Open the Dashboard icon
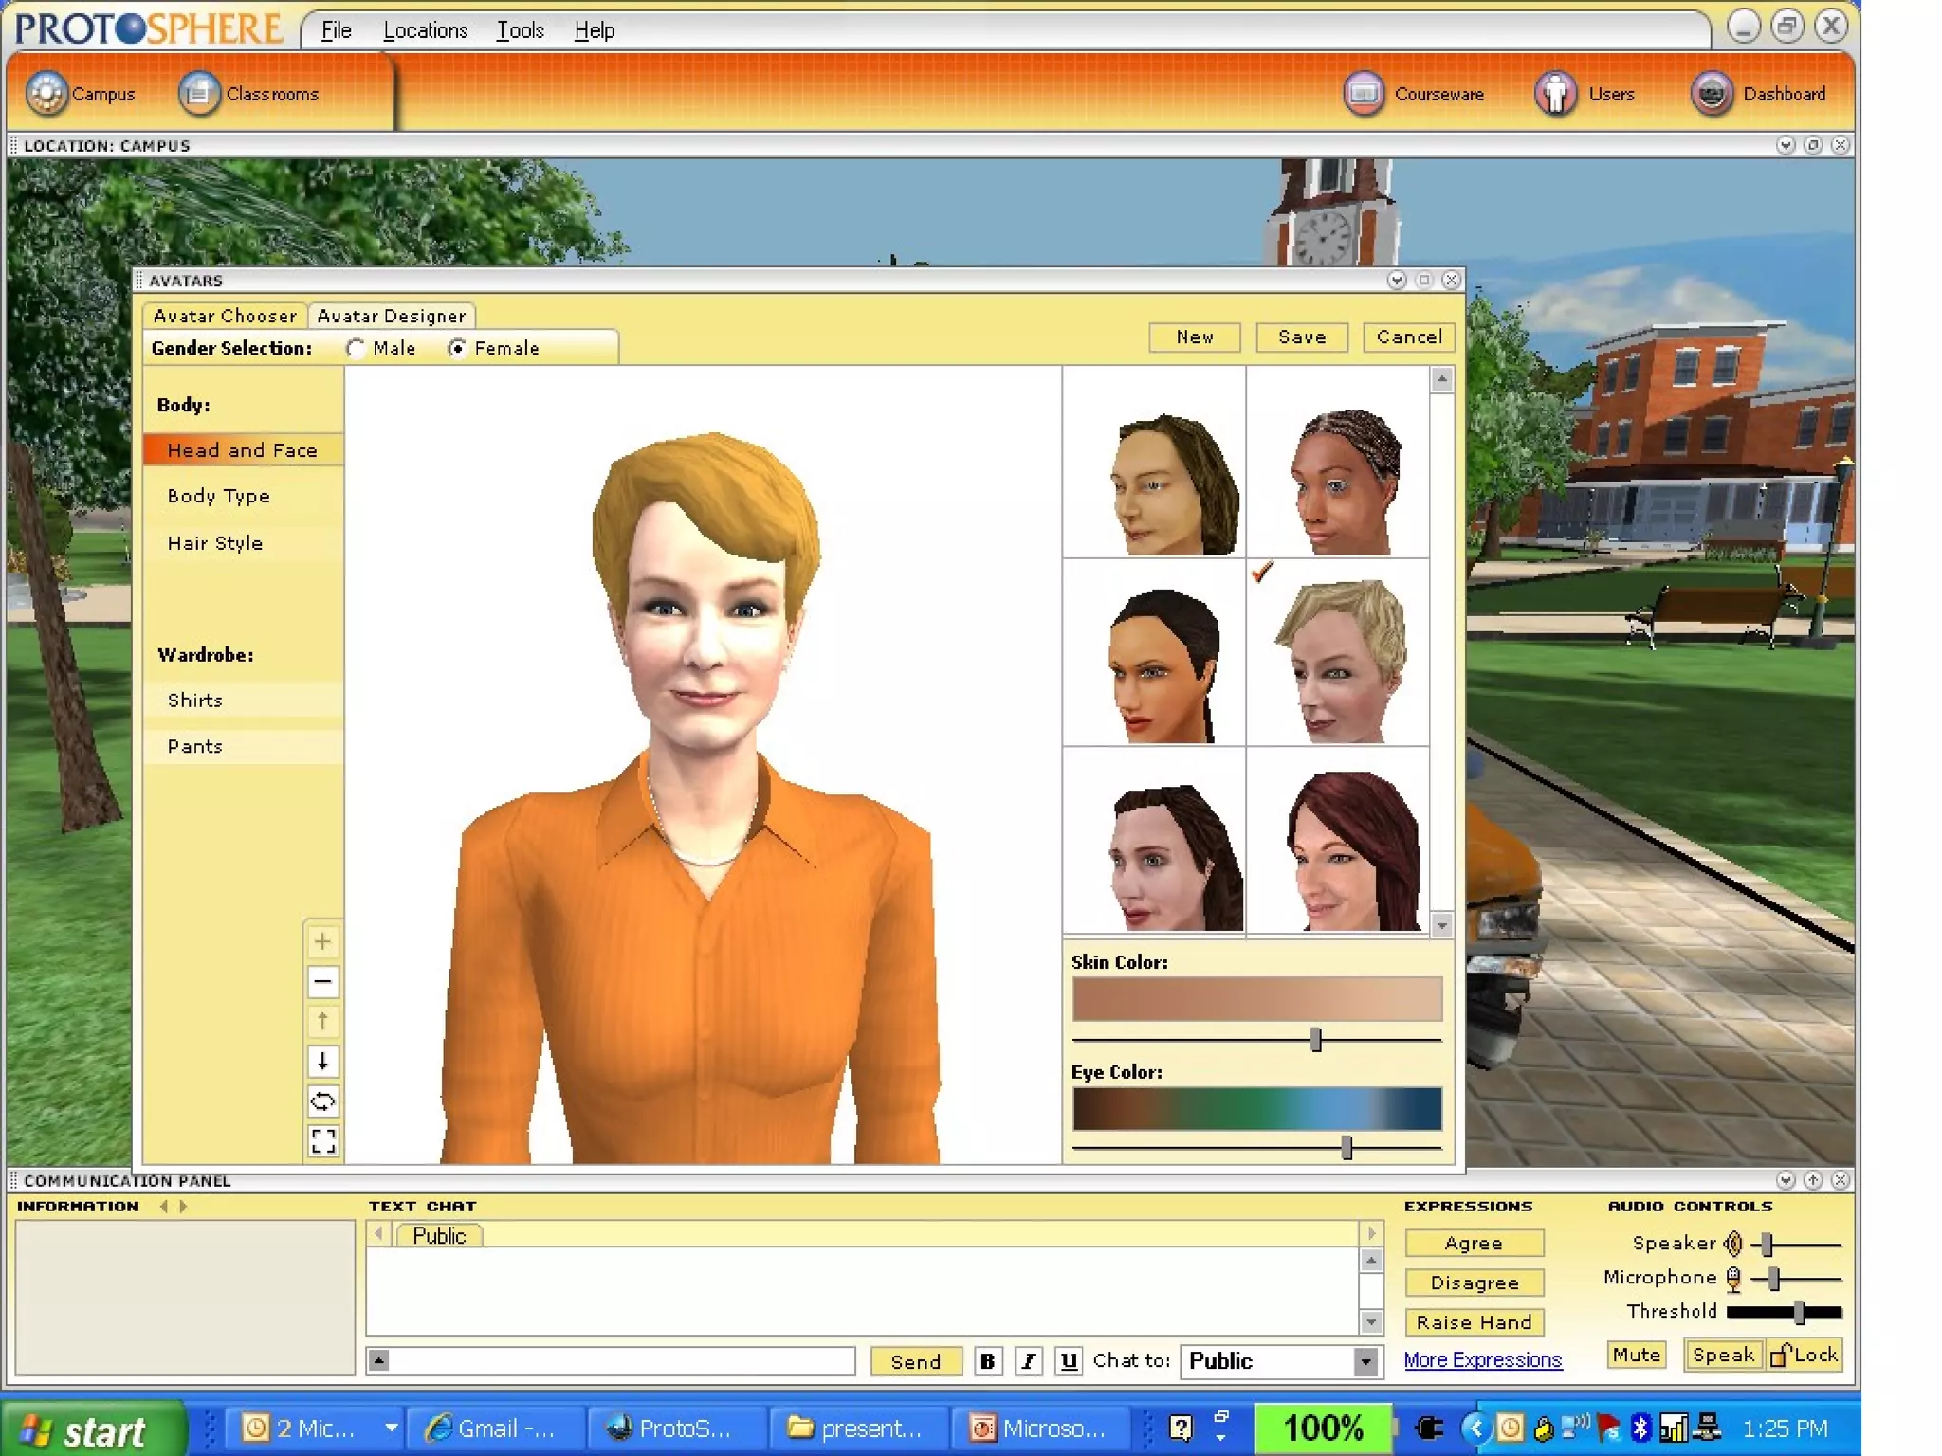This screenshot has height=1456, width=1942. tap(1712, 94)
